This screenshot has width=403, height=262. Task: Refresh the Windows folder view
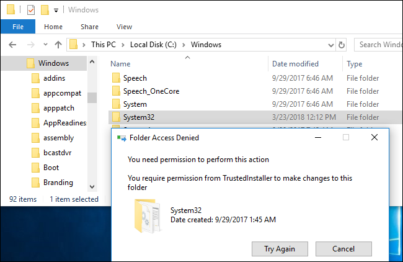click(x=341, y=45)
